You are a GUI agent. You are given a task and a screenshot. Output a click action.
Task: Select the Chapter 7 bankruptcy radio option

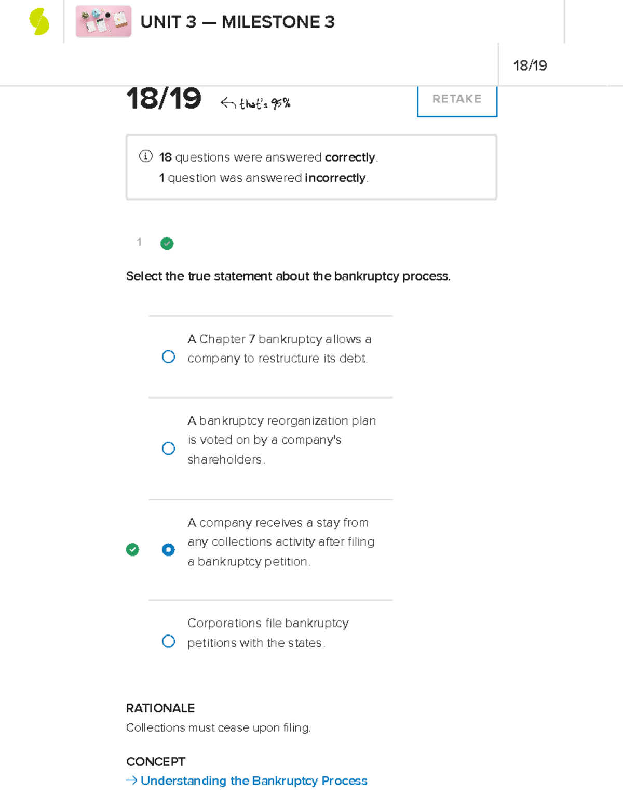168,356
